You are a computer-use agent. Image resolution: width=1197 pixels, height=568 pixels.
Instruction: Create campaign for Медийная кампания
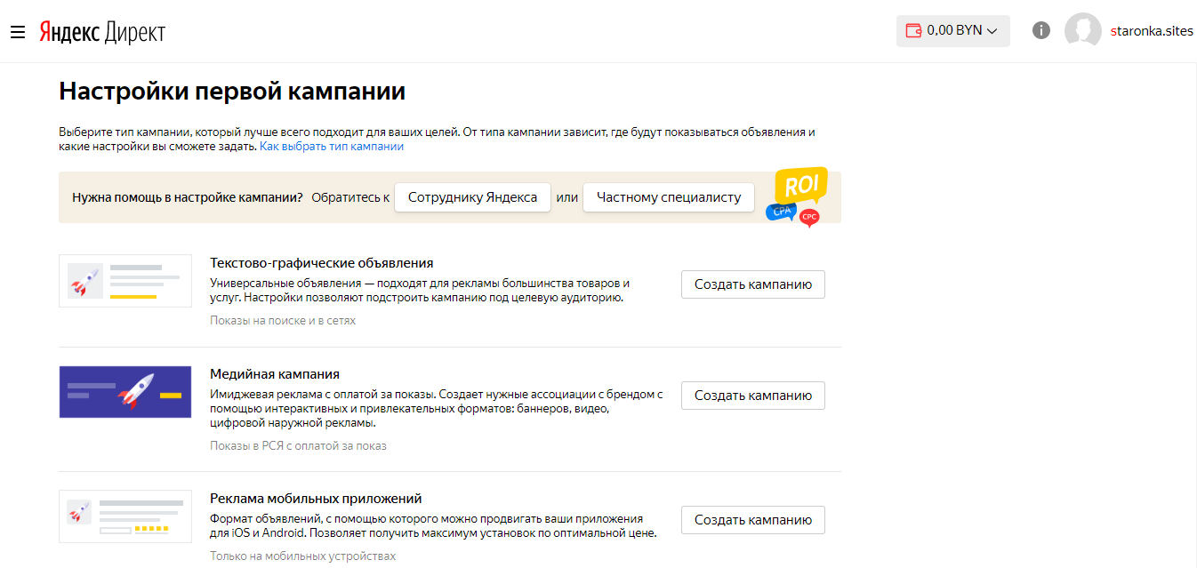[753, 396]
